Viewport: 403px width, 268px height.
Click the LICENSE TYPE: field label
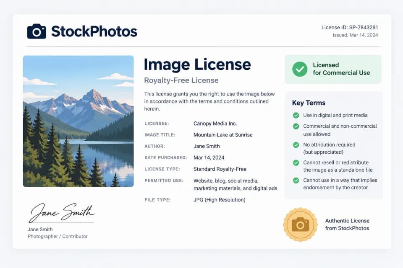tap(162, 169)
